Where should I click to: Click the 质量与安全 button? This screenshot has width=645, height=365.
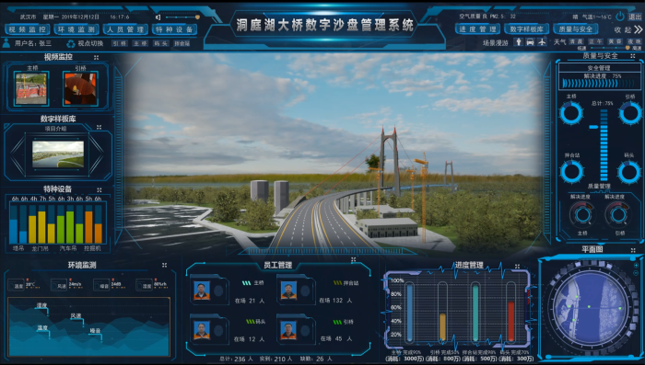(576, 29)
